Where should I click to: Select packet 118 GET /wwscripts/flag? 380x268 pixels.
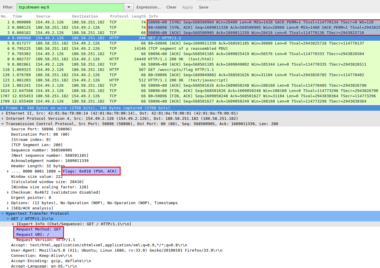(x=190, y=69)
